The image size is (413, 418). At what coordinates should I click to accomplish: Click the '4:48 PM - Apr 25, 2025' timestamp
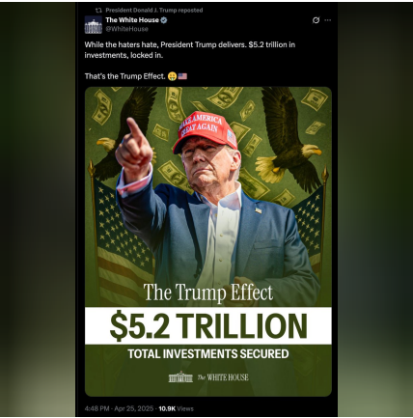[x=119, y=408]
